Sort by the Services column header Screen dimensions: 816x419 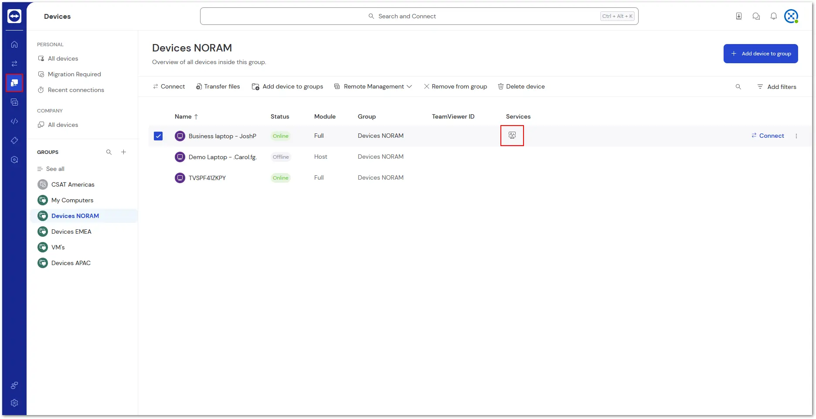[518, 116]
